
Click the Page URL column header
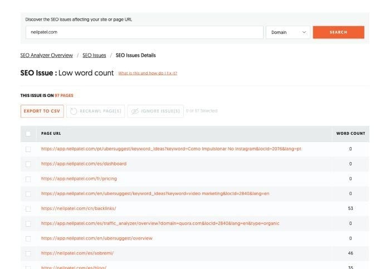(x=51, y=134)
